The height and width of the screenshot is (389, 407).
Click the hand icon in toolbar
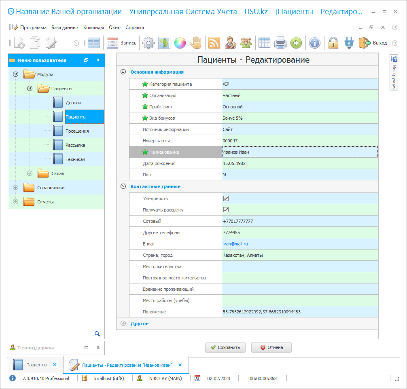pyautogui.click(x=196, y=43)
